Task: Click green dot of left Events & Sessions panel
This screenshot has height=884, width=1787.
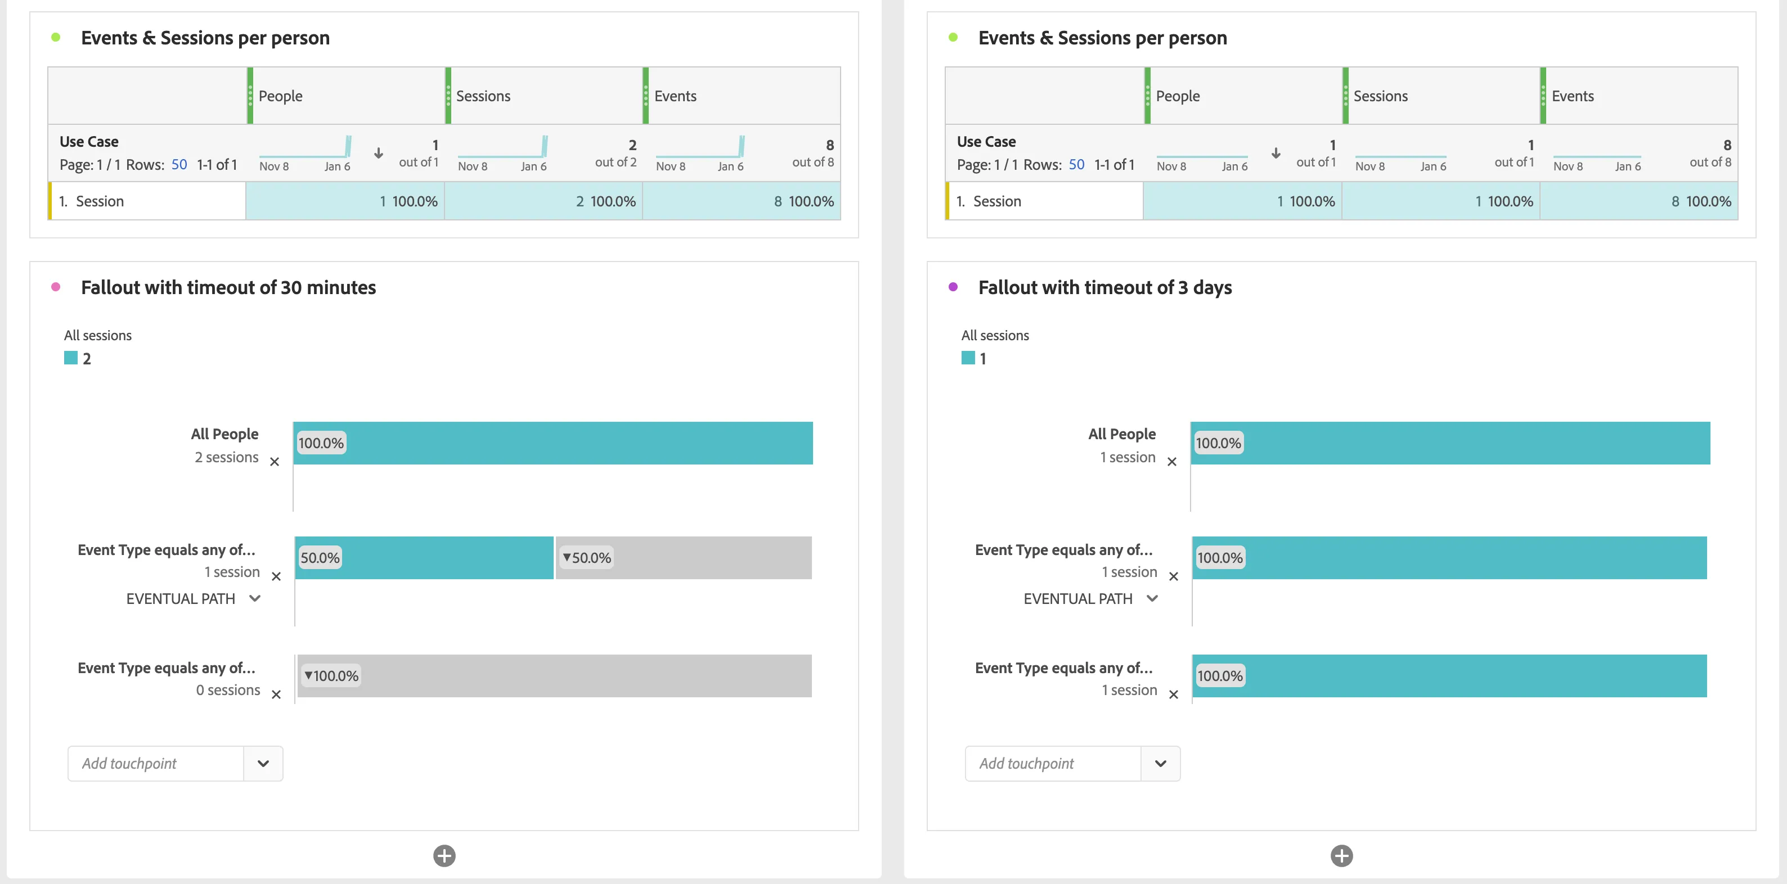Action: tap(56, 38)
